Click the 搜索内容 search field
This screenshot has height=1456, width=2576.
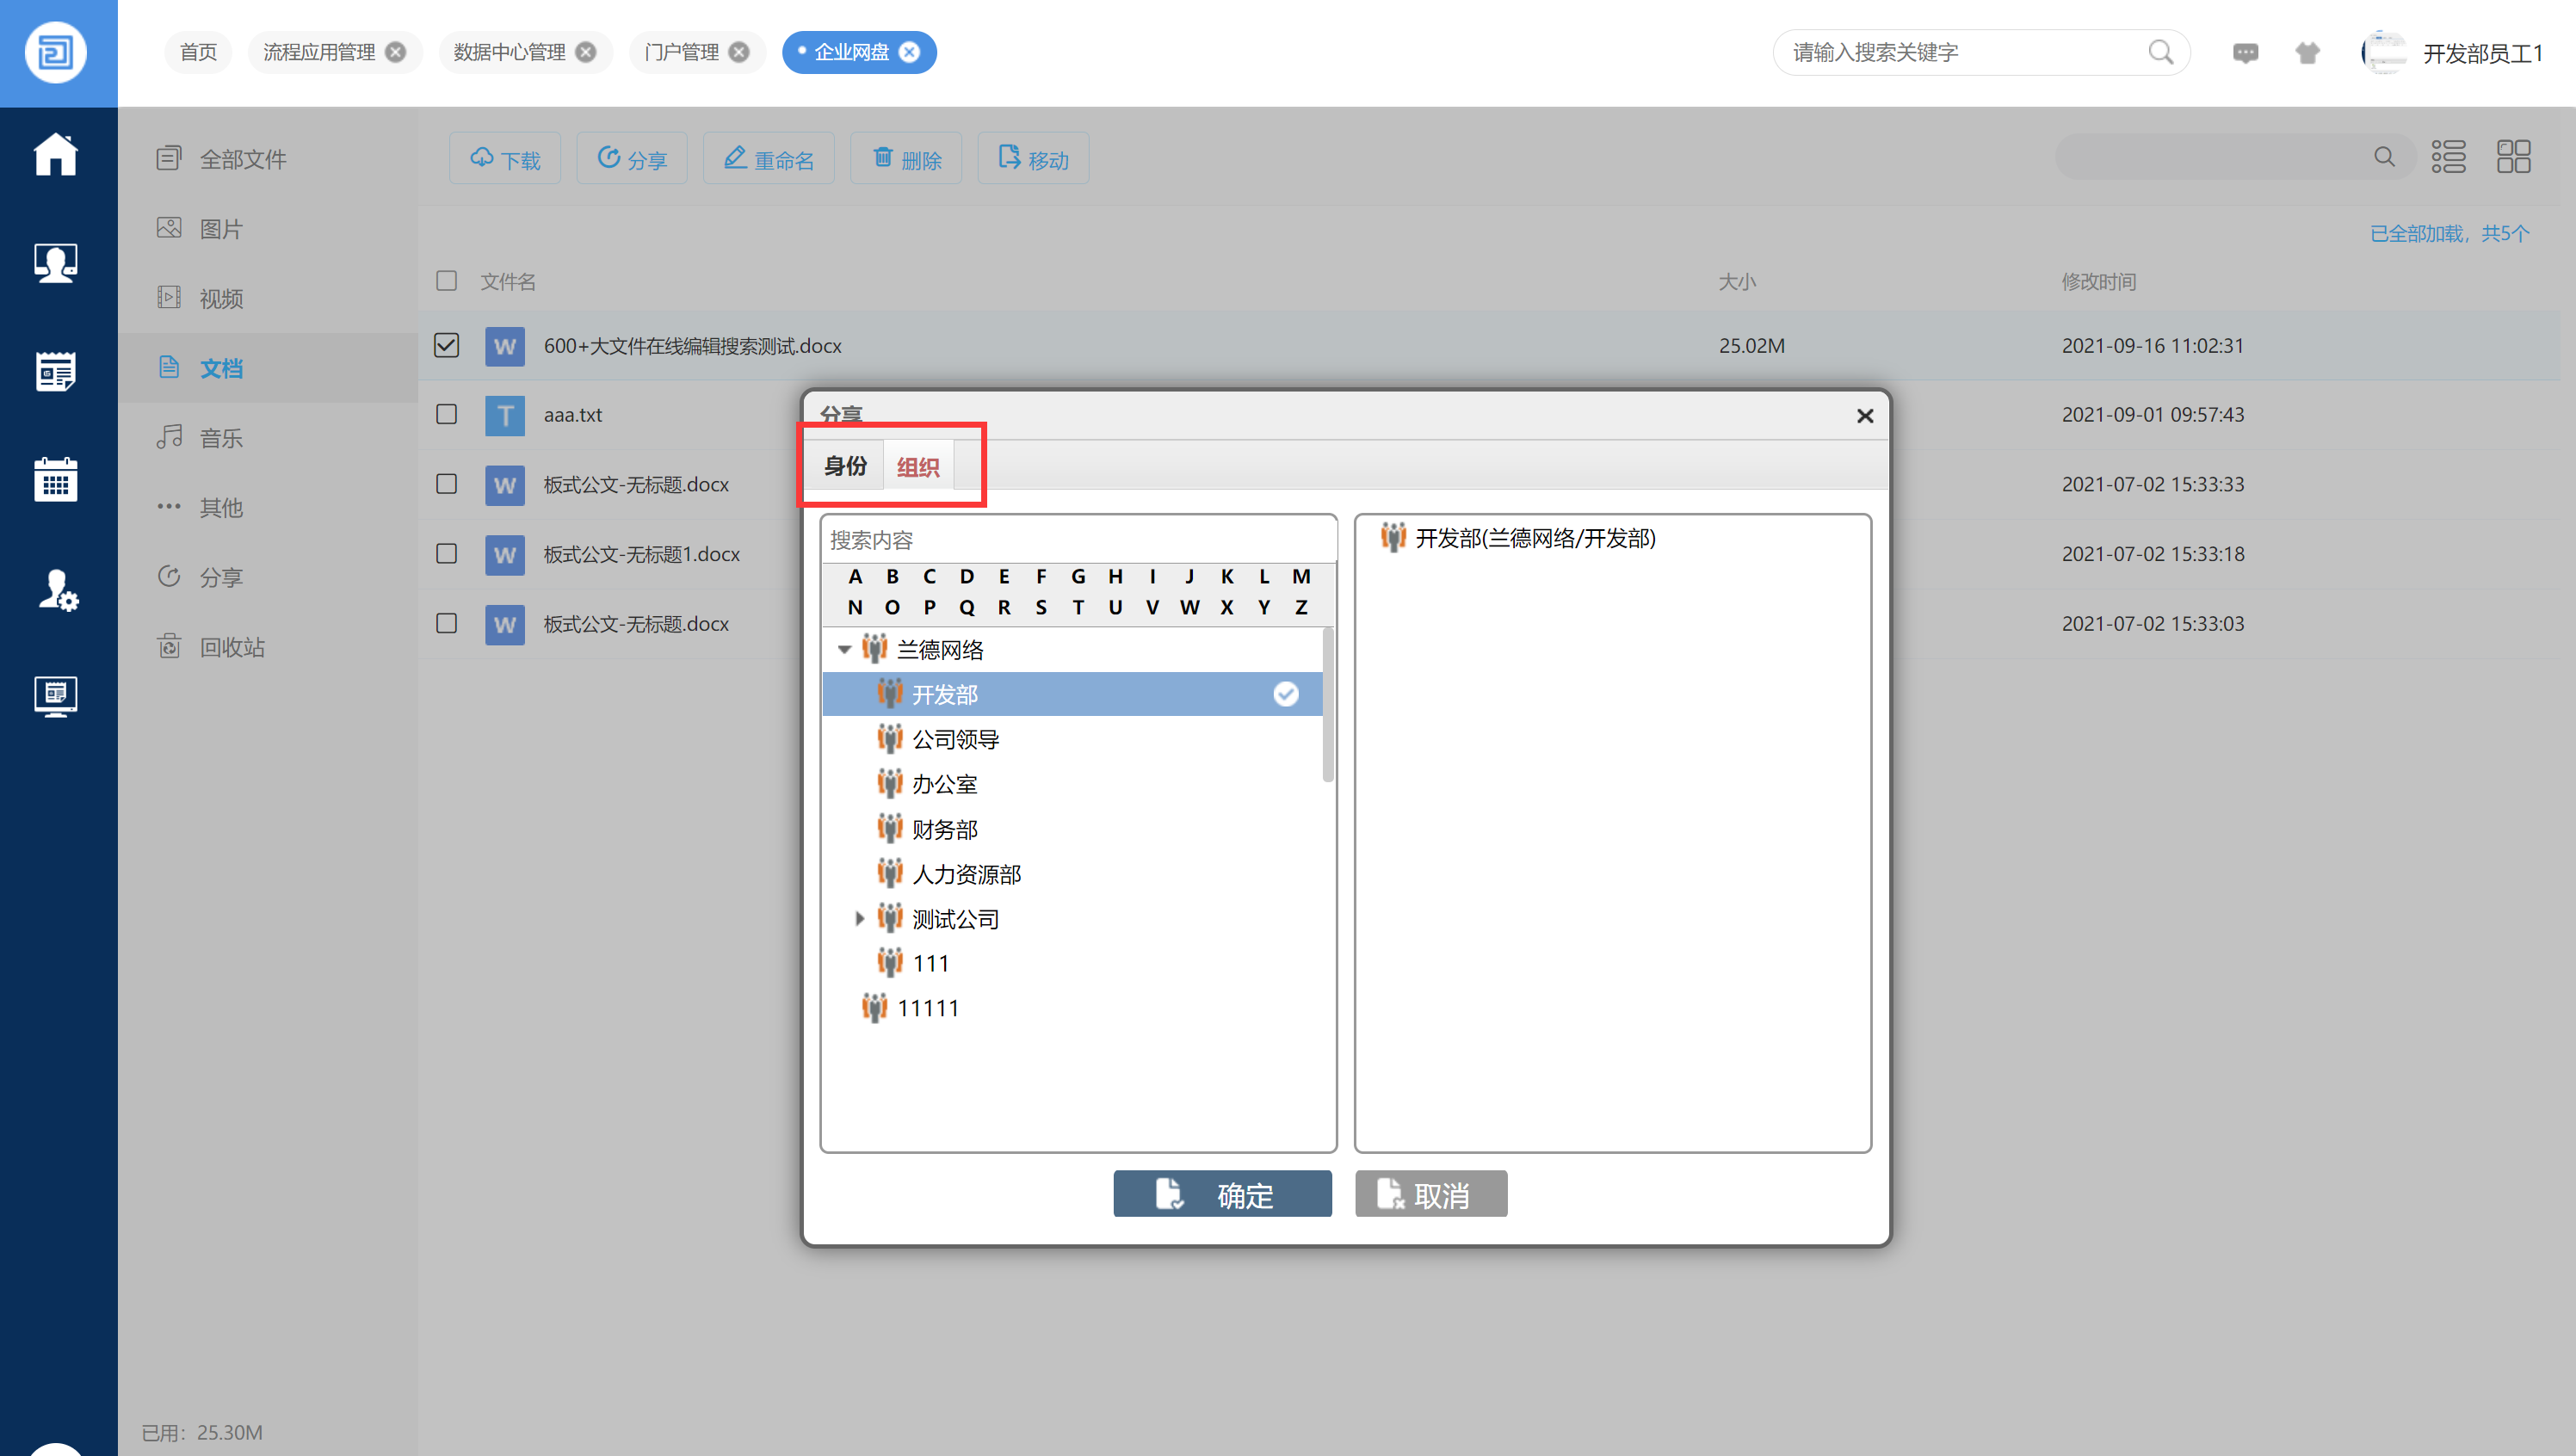pos(1078,540)
